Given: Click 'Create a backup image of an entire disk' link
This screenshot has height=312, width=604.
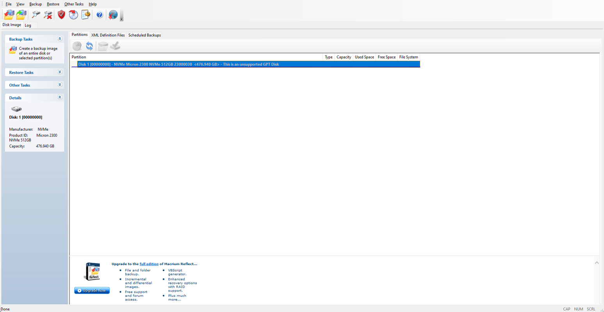Looking at the screenshot, I should [x=38, y=53].
